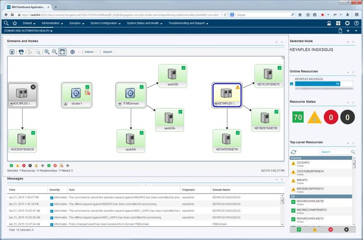The height and width of the screenshot is (240, 363).
Task: Open Troubleshooting and Support menu
Action: click(x=188, y=23)
